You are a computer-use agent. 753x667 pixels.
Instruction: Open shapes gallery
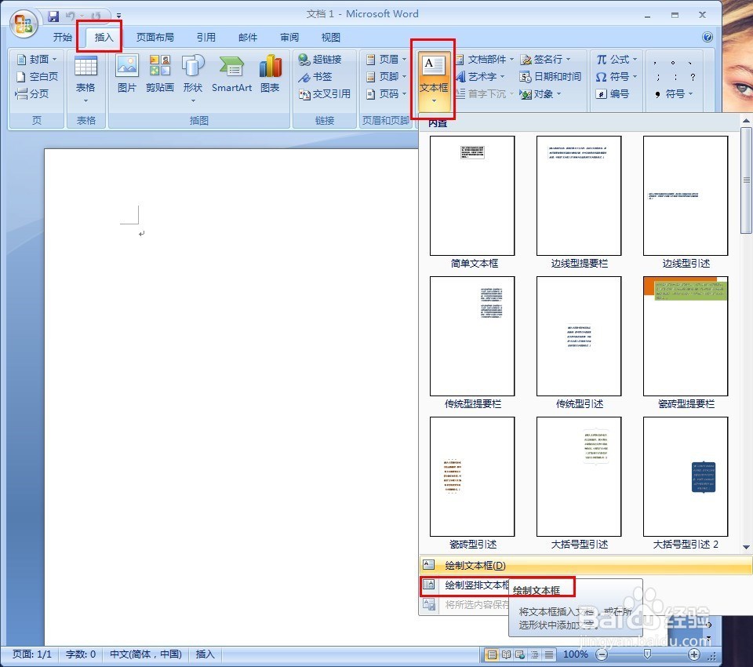tap(193, 78)
